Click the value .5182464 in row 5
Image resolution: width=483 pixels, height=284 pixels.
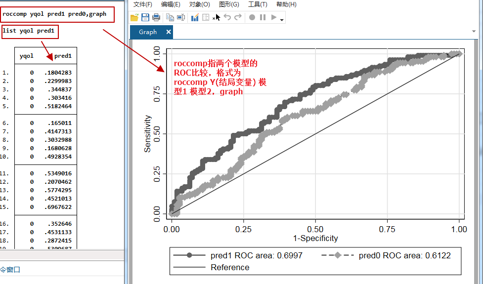[58, 106]
